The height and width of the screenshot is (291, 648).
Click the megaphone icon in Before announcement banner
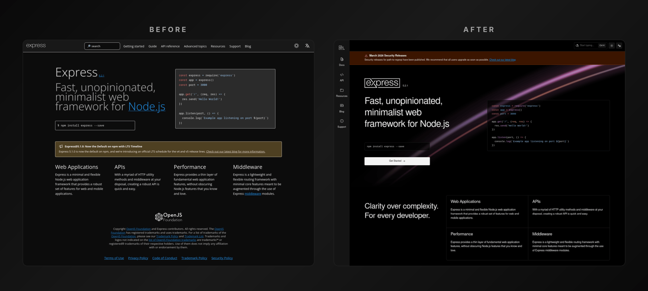coord(61,146)
